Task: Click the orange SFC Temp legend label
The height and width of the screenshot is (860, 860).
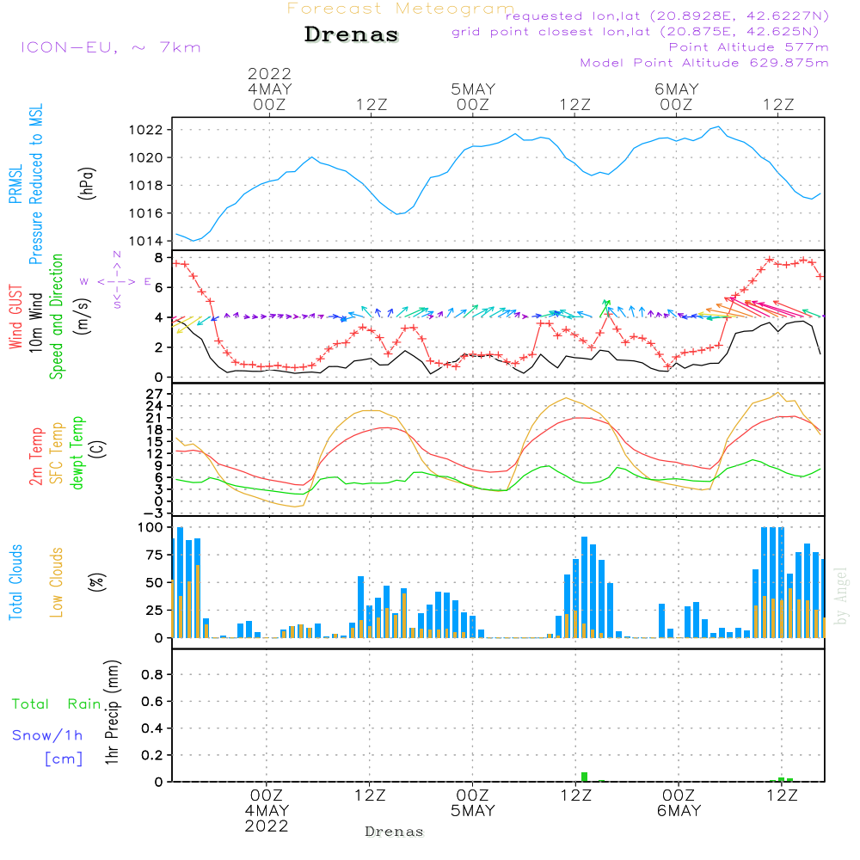Action: [x=57, y=455]
